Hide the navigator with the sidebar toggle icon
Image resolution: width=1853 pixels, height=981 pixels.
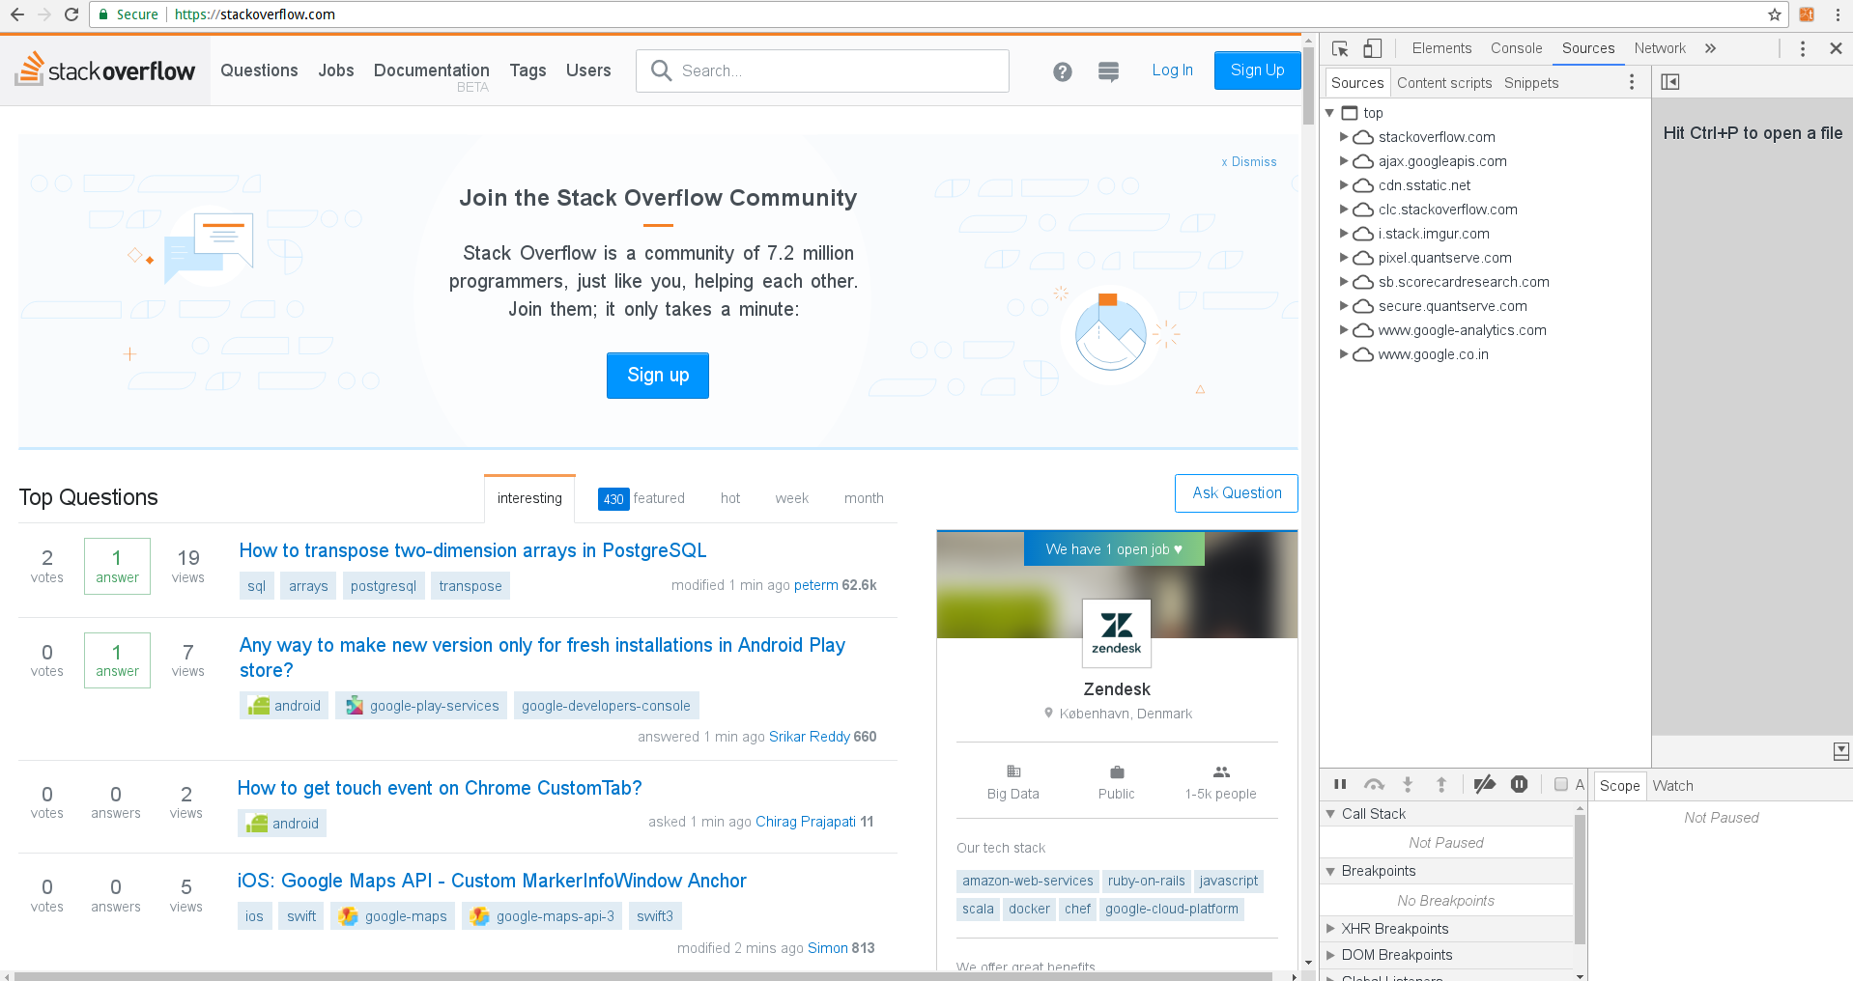pyautogui.click(x=1670, y=82)
